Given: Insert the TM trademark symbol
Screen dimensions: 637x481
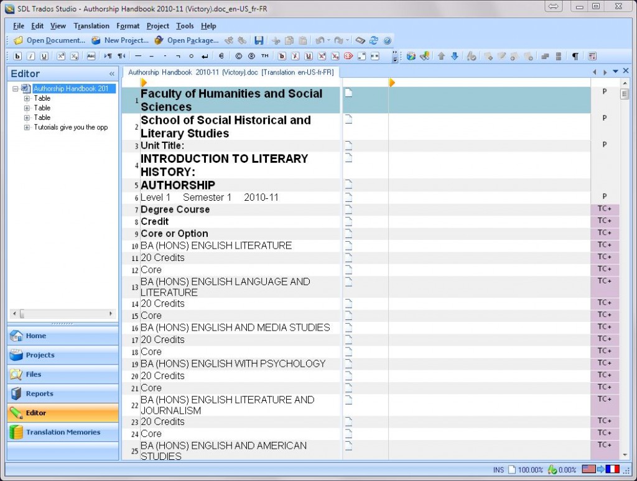Looking at the screenshot, I should click(x=265, y=57).
